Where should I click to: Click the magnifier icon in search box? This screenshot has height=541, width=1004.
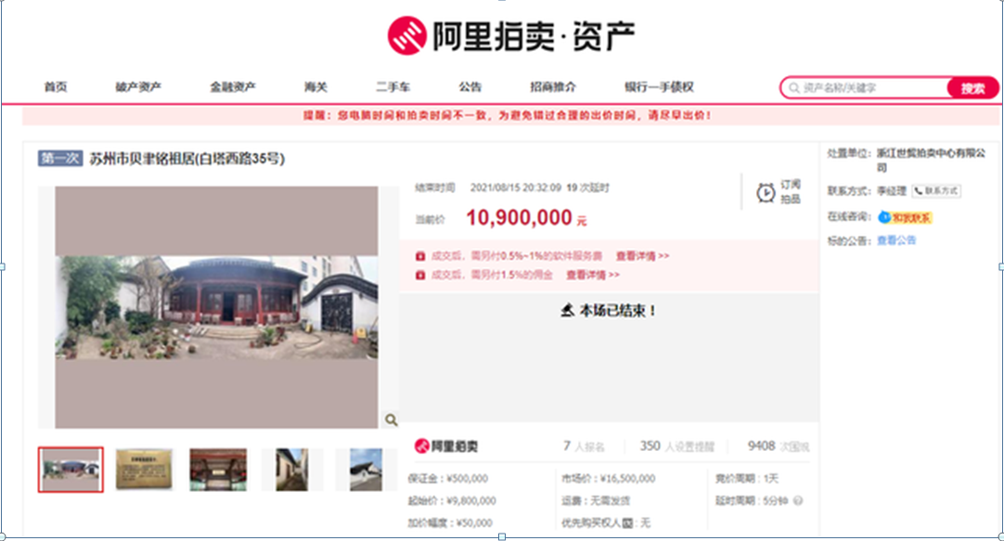[794, 88]
